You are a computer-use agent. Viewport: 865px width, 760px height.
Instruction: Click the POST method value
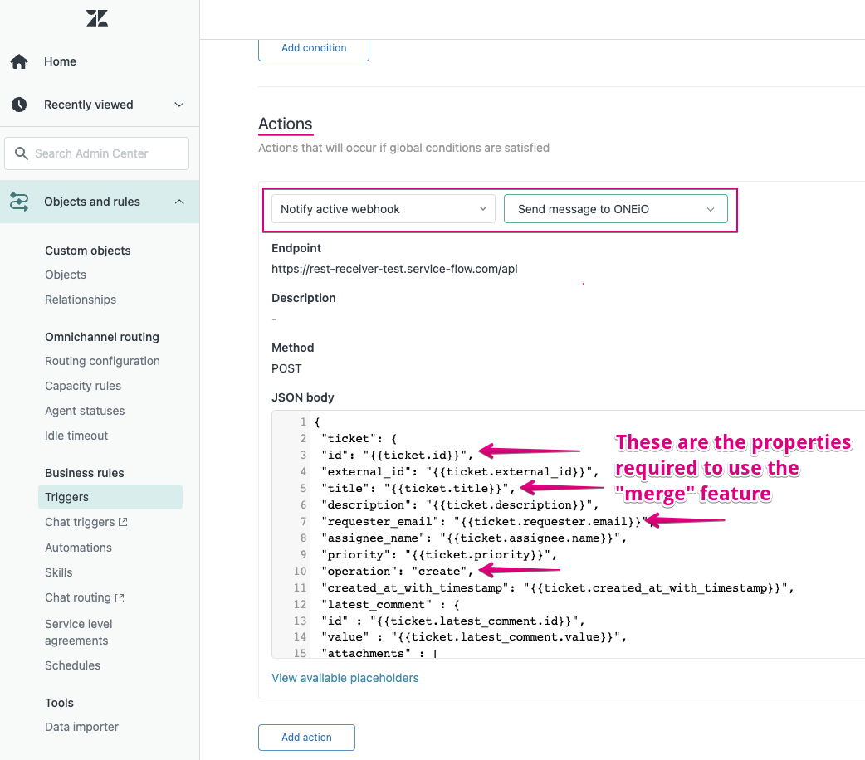[x=287, y=368]
